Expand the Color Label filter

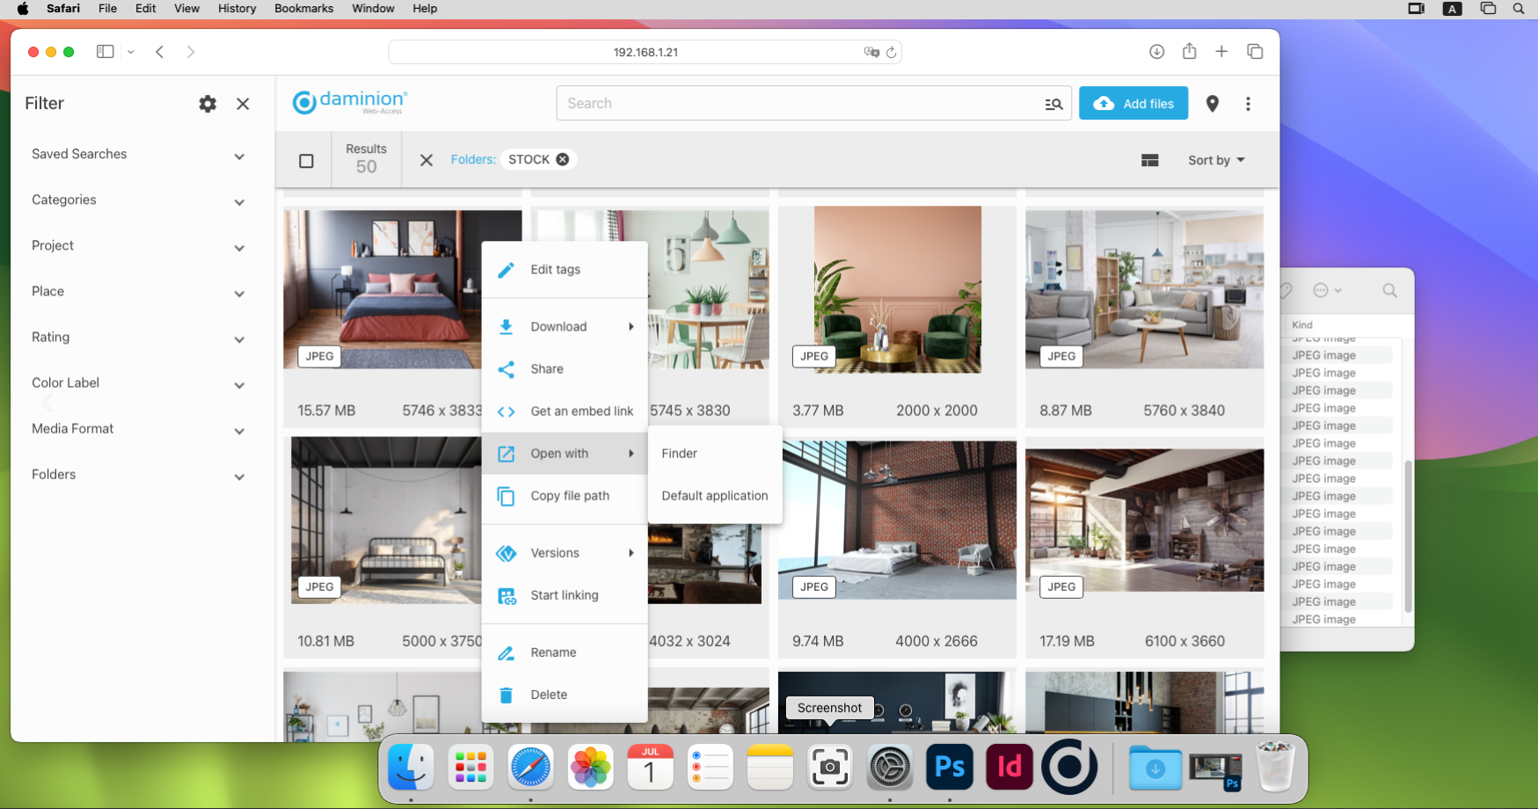click(239, 385)
